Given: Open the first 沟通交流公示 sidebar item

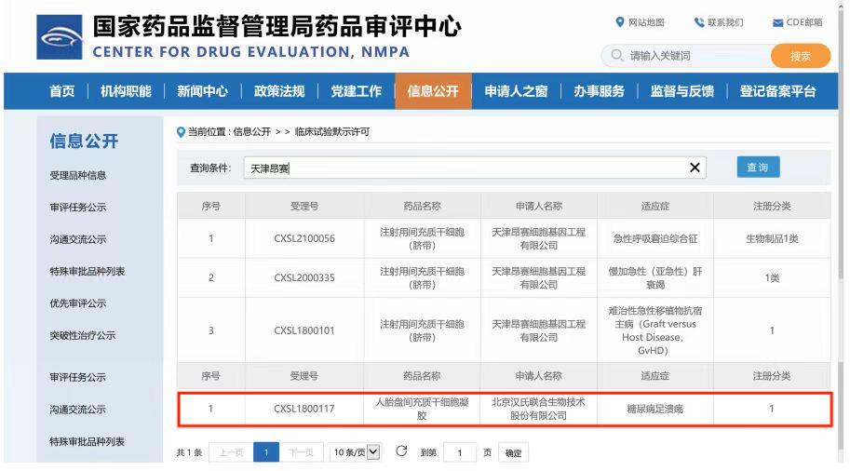Looking at the screenshot, I should [x=78, y=239].
